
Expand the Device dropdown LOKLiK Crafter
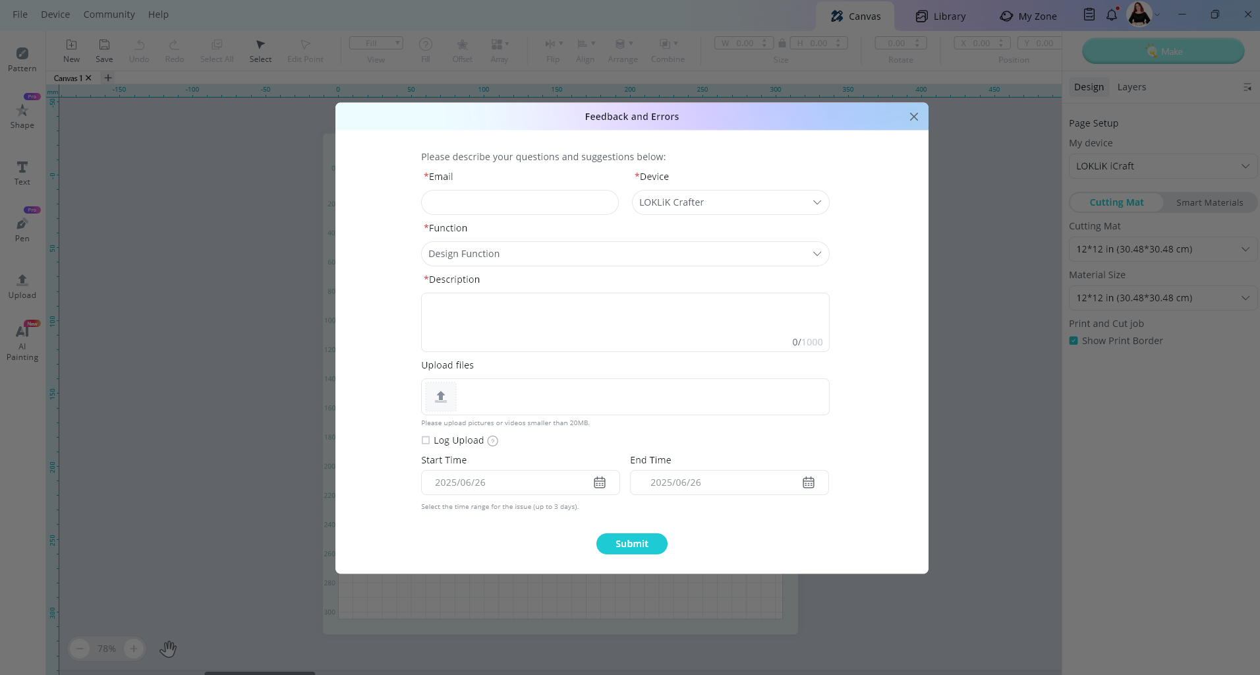click(730, 202)
